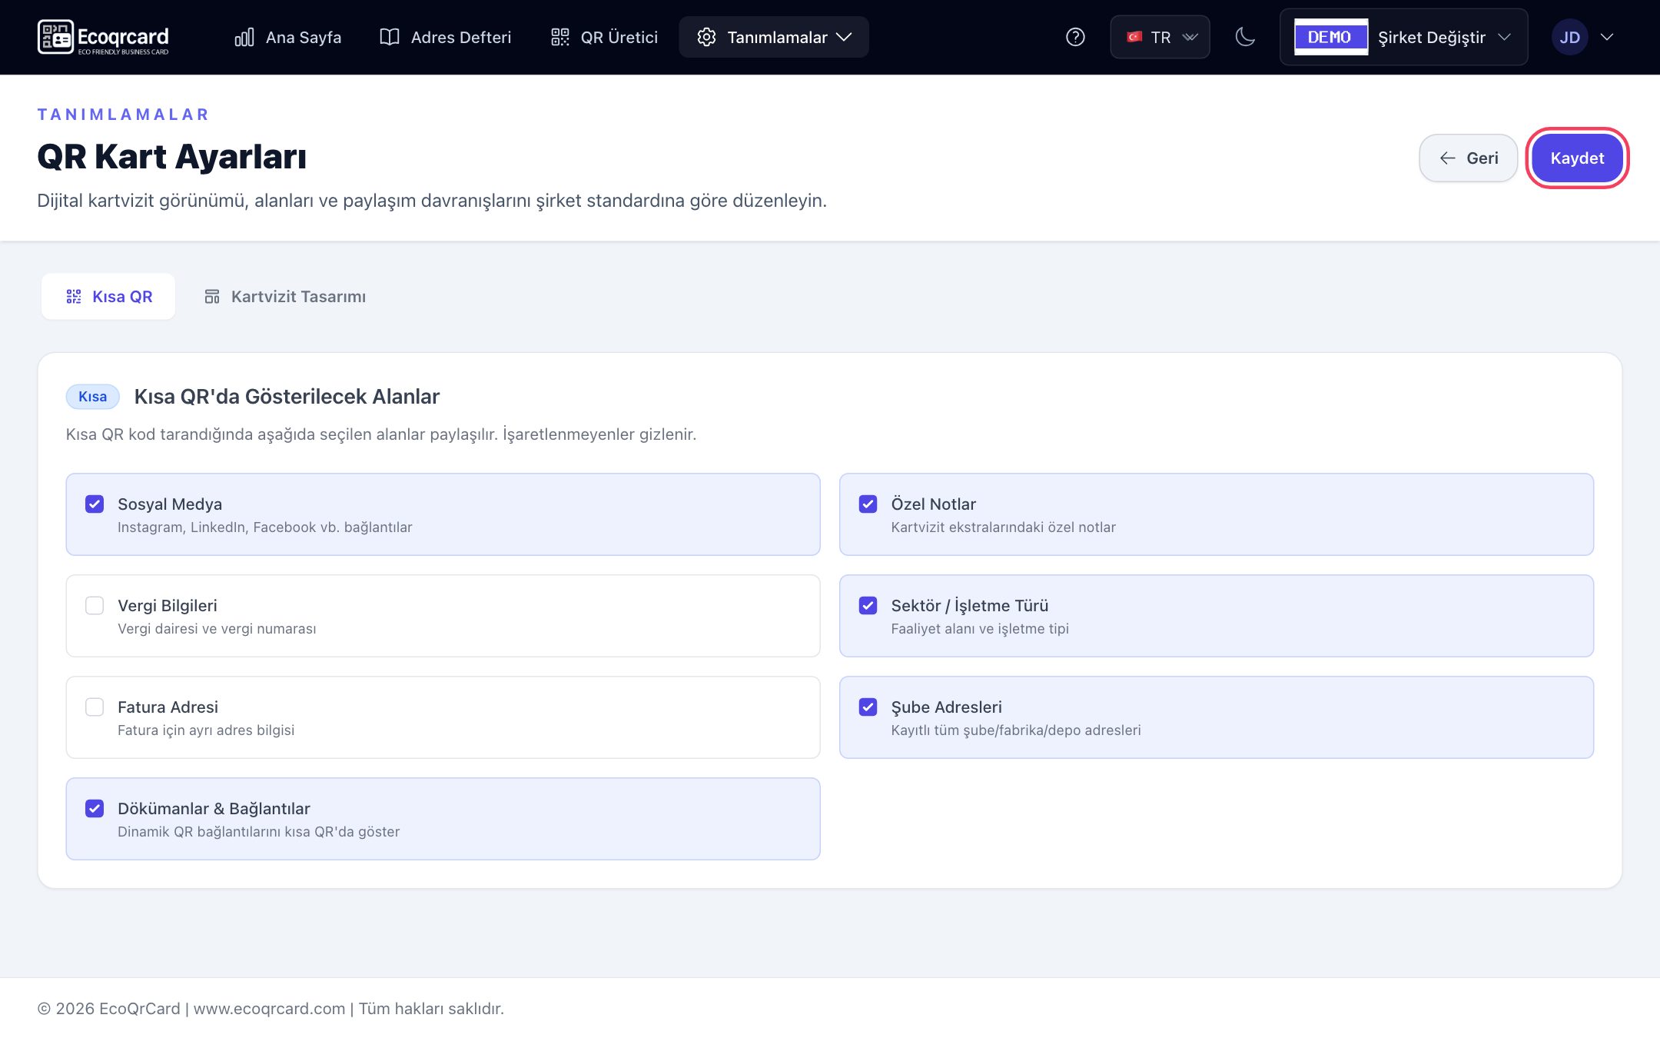The width and height of the screenshot is (1660, 1038).
Task: Open the TR language dropdown arrow
Action: click(x=1190, y=37)
